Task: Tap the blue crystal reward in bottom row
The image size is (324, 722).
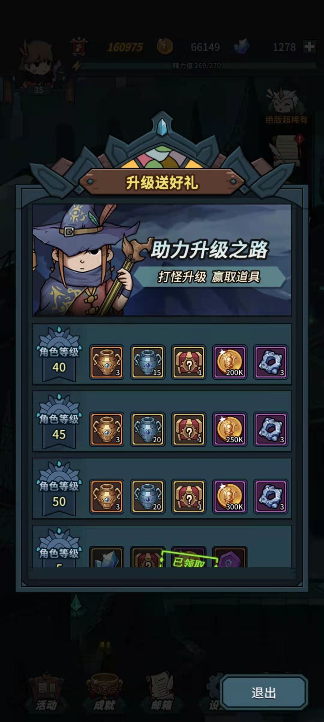Action: 106,557
